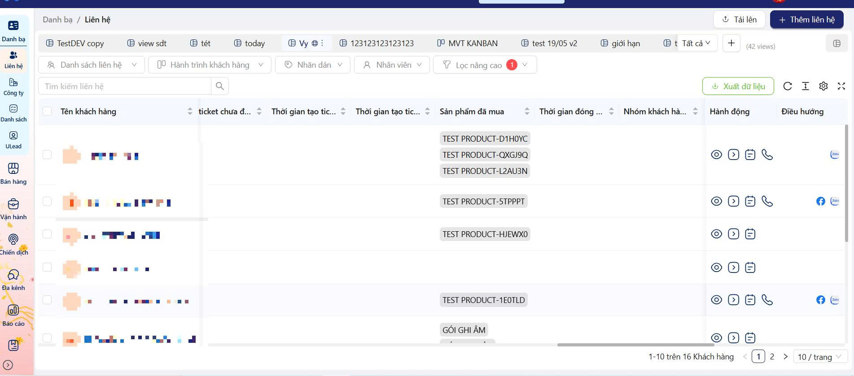Toggle fullscreen table view
The width and height of the screenshot is (854, 376).
click(x=841, y=86)
